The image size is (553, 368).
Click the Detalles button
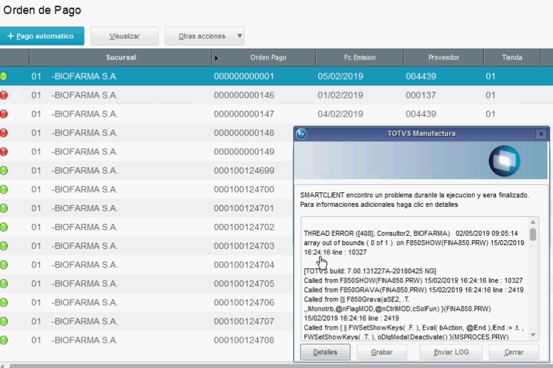[325, 352]
